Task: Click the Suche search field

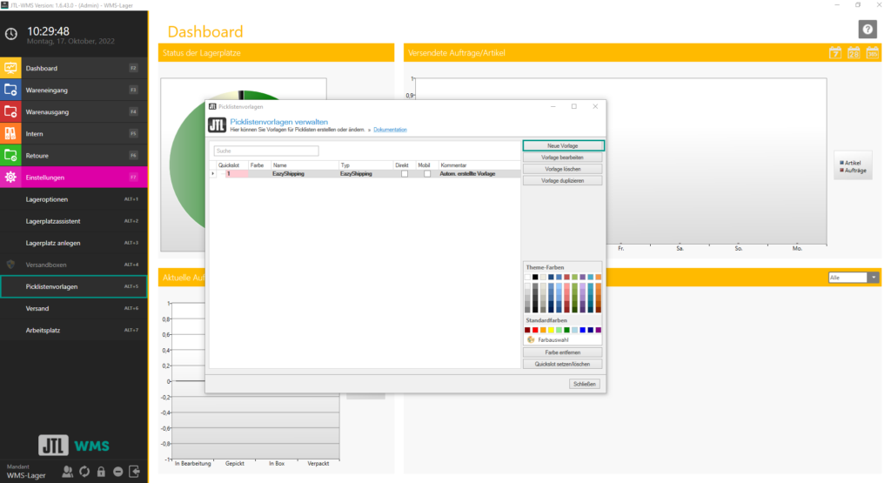Action: point(265,151)
